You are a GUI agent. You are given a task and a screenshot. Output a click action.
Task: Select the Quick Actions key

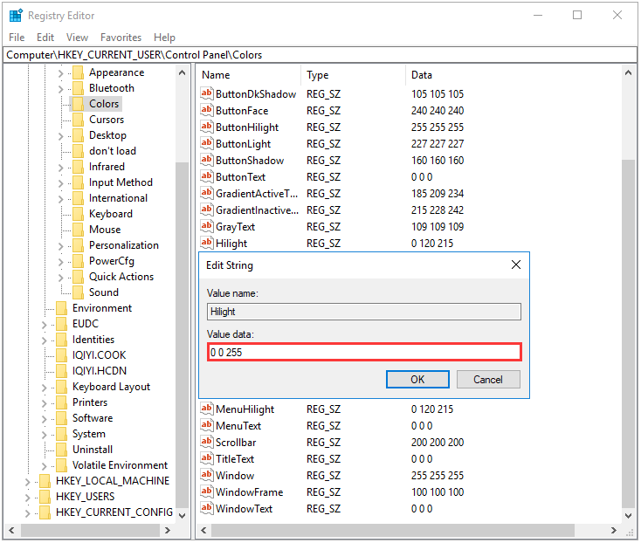pos(121,277)
